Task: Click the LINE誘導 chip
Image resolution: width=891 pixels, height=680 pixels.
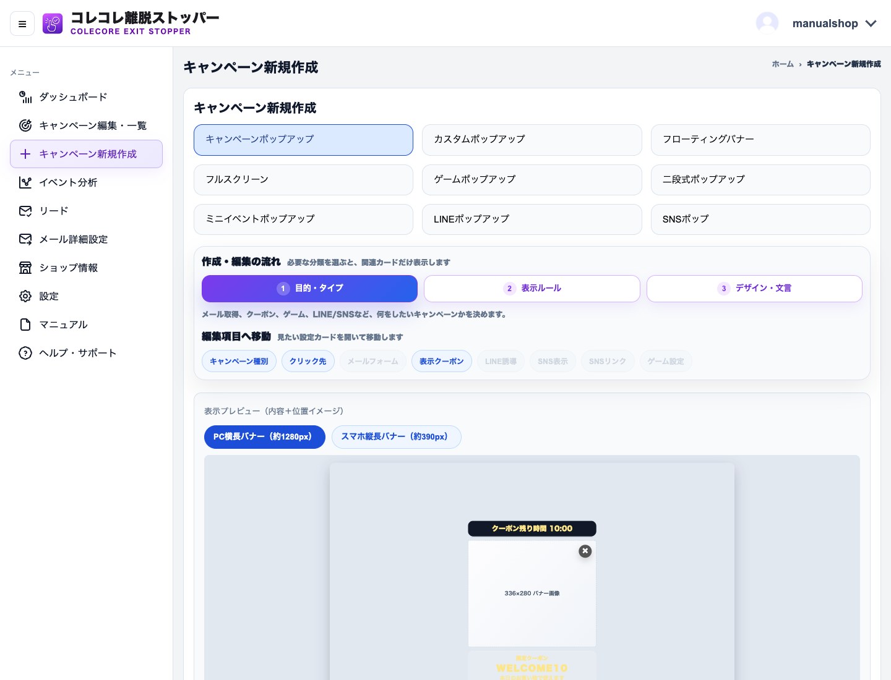Action: (x=501, y=361)
